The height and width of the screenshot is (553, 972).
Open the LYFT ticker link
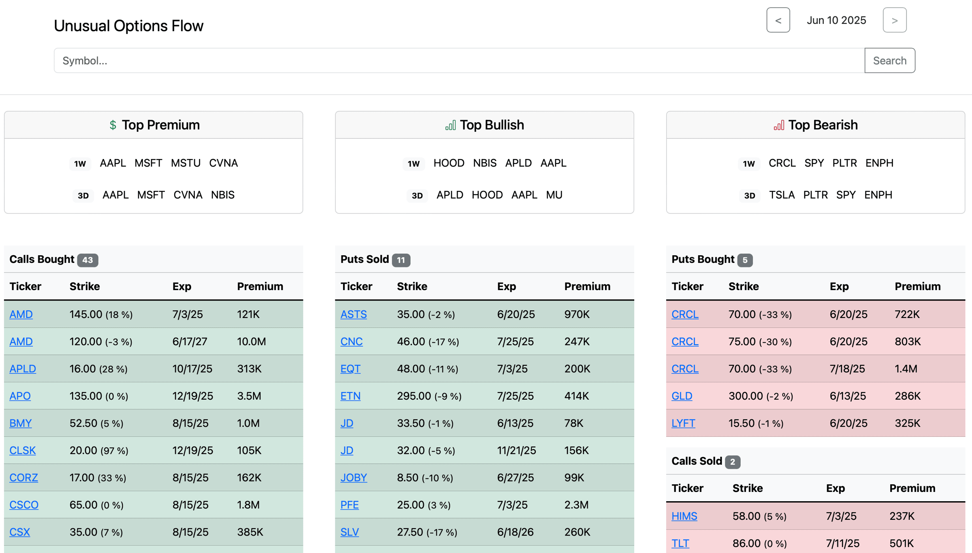[683, 423]
